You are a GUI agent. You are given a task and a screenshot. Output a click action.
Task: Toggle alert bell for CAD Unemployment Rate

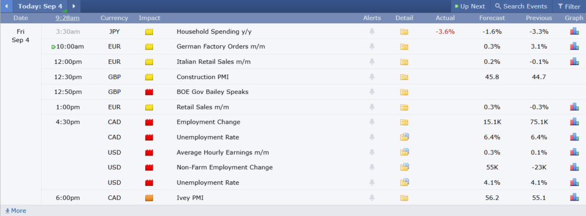(x=372, y=137)
